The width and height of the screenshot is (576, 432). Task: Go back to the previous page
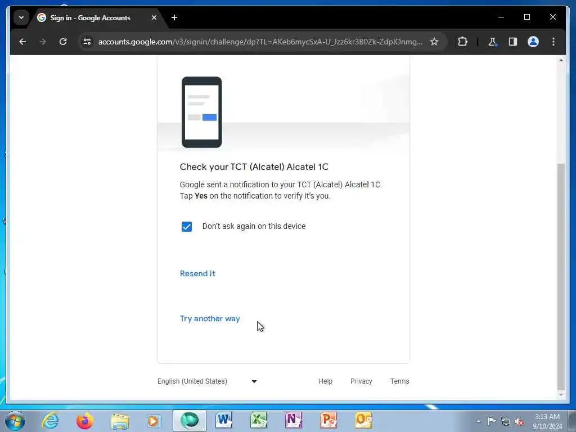pos(22,42)
